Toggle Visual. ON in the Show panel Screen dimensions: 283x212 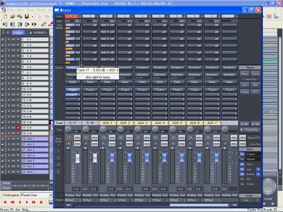coord(242,184)
